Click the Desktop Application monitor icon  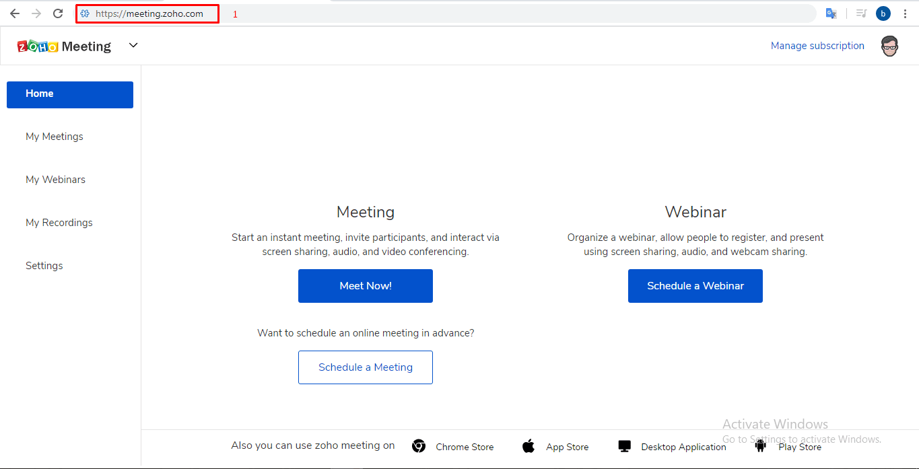[624, 446]
